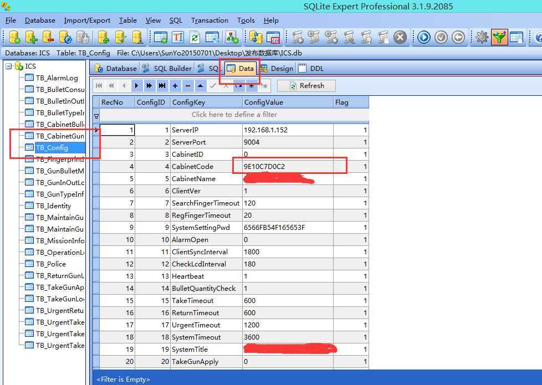The height and width of the screenshot is (385, 542).
Task: Click the edit record up-triangle button
Action: tap(201, 86)
